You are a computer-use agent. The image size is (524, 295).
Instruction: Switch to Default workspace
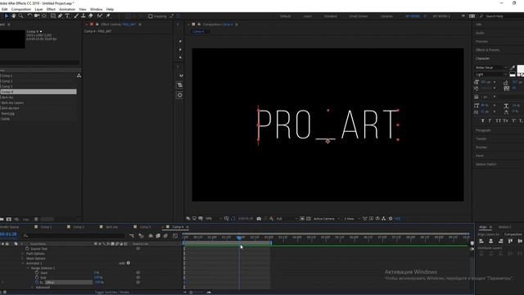pyautogui.click(x=285, y=16)
